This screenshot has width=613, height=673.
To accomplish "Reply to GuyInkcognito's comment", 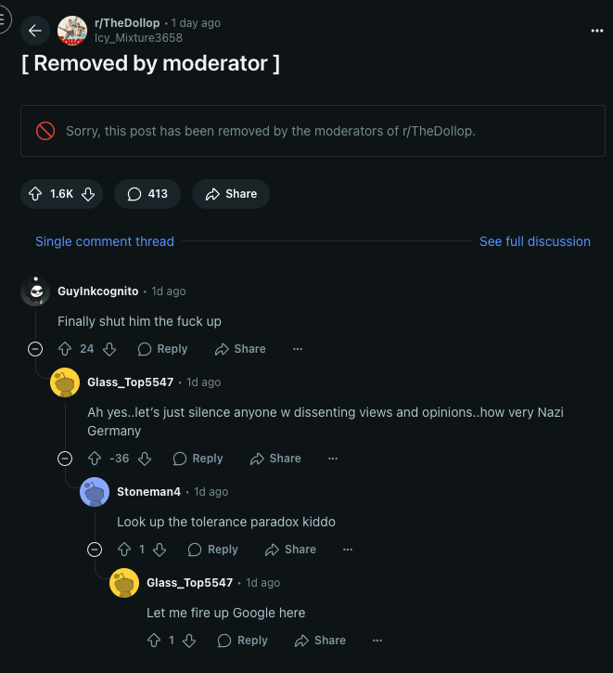I will coord(162,349).
